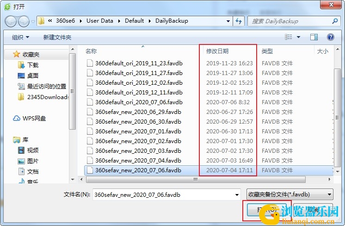Screen dimensions: 345x226
Task: Expand the arrow after 360se6 breadcrumb
Action: click(x=81, y=21)
